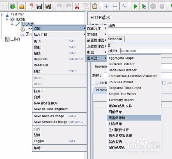
Task: Click the Save As toolbar icon
Action: [x=48, y=6]
